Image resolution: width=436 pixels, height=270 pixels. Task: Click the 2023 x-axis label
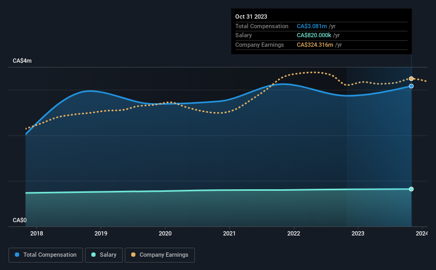click(358, 233)
